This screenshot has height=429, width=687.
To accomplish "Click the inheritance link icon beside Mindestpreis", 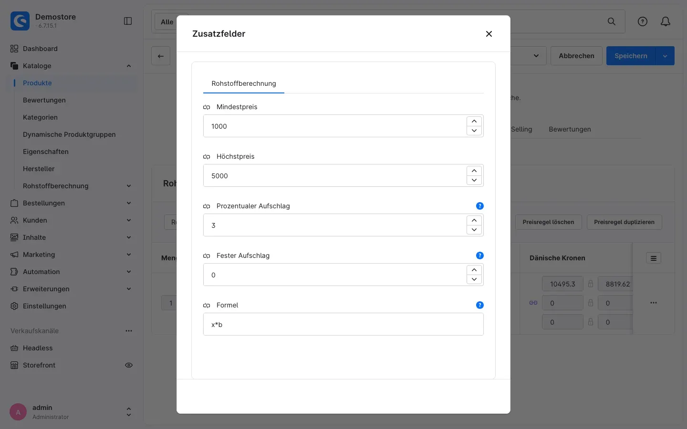I will [x=207, y=107].
